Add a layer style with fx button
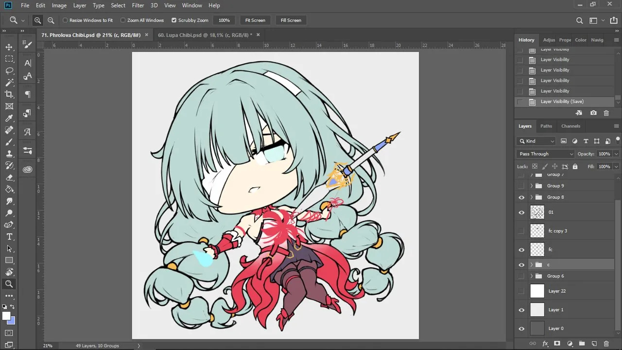 coord(545,344)
